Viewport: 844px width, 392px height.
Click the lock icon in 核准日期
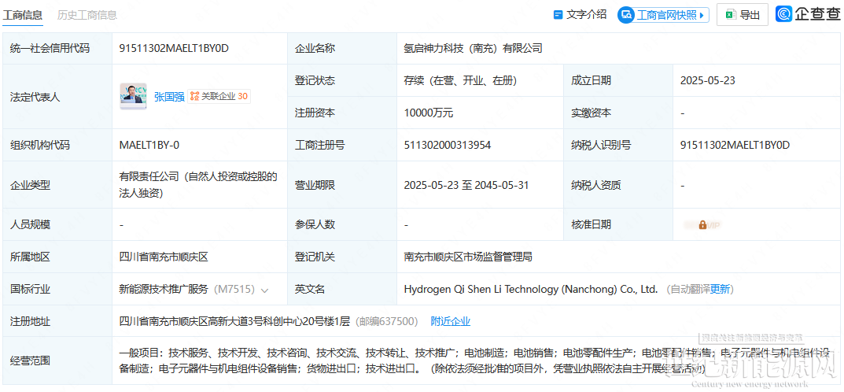click(x=702, y=224)
